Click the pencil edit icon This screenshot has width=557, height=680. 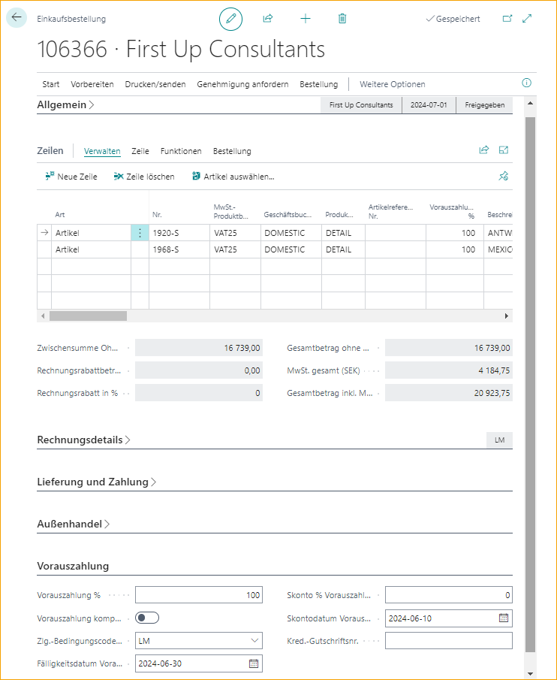(x=231, y=19)
